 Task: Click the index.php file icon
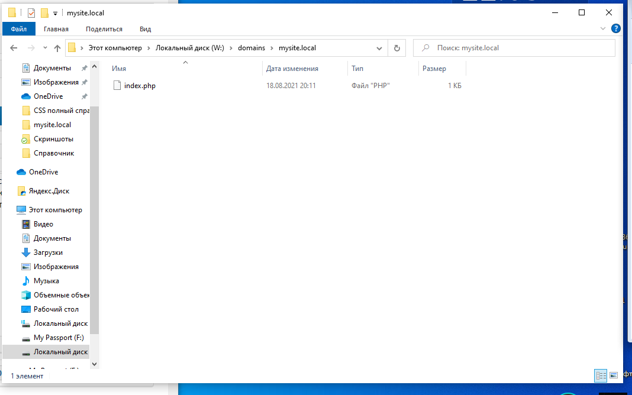[x=117, y=85]
